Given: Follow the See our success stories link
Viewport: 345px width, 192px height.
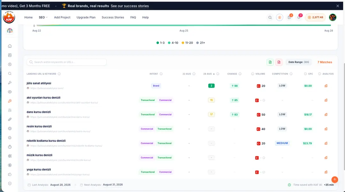Looking at the screenshot, I should [130, 6].
